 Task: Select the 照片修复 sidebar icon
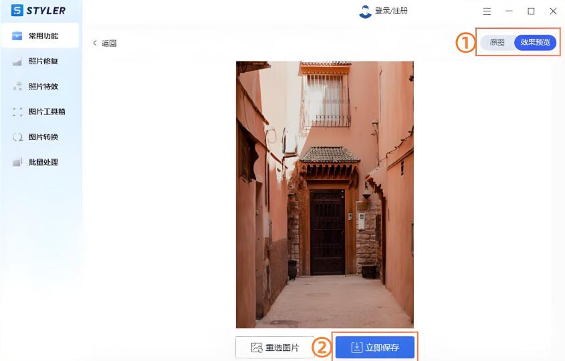point(17,62)
